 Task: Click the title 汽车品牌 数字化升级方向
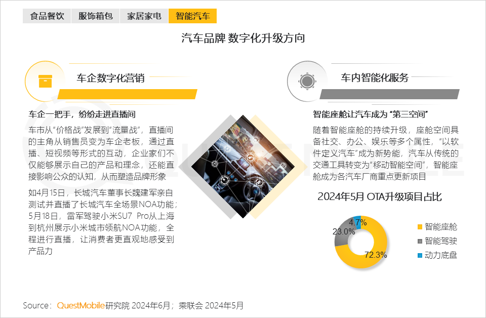coord(244,38)
